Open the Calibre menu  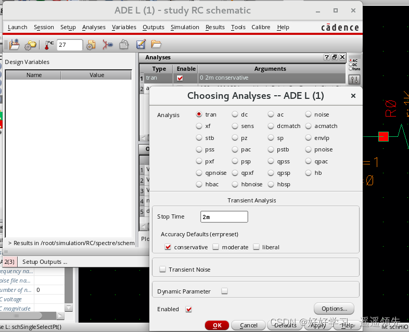(261, 27)
